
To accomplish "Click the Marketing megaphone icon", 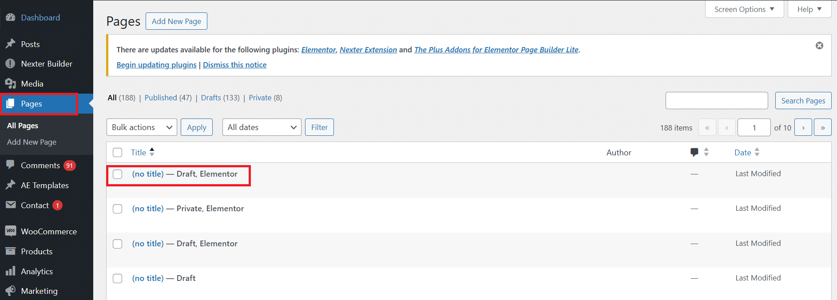I will tap(10, 291).
